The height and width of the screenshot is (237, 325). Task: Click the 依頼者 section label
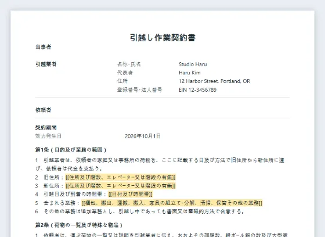(43, 110)
